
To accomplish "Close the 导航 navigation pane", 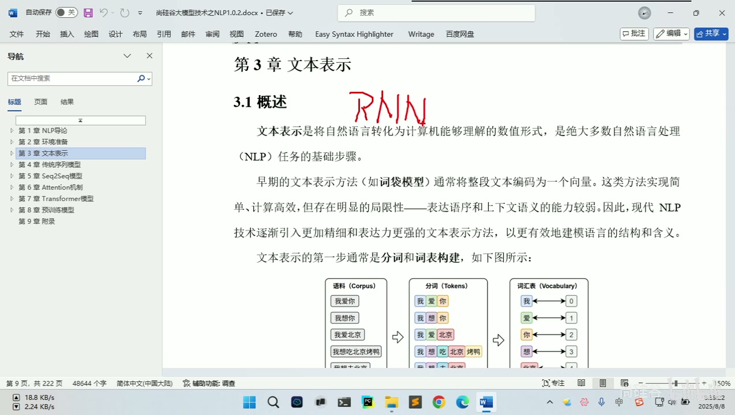I will tap(149, 56).
